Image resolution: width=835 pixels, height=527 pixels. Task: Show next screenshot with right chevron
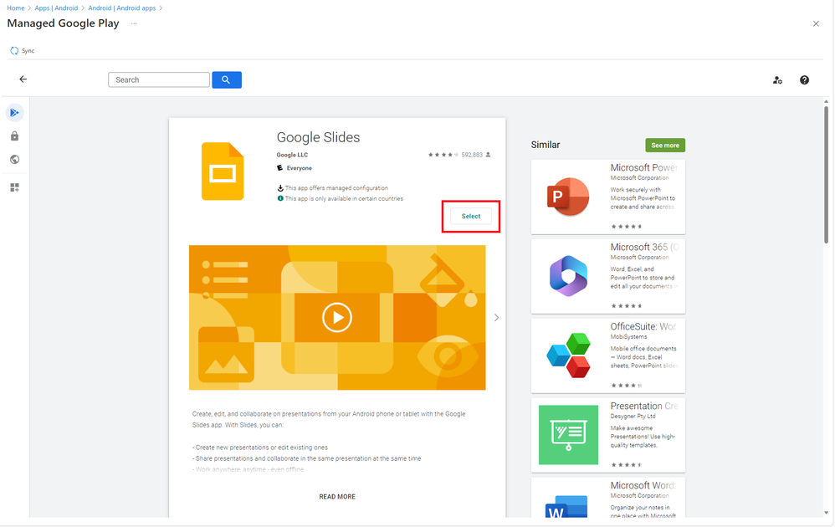coord(496,318)
